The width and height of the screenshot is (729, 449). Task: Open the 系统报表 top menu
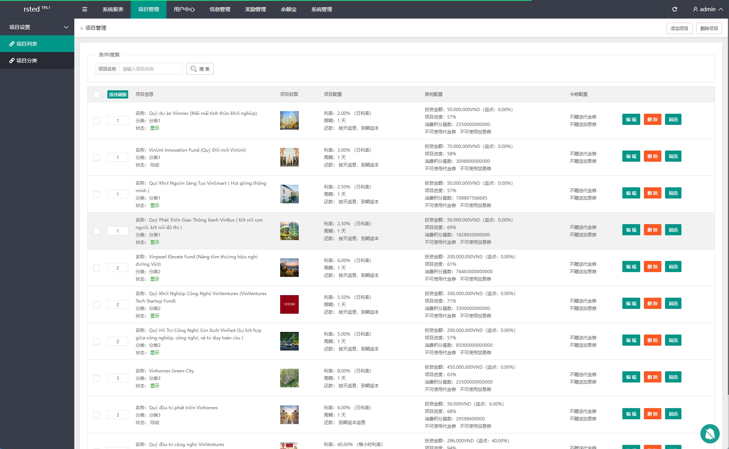point(113,9)
